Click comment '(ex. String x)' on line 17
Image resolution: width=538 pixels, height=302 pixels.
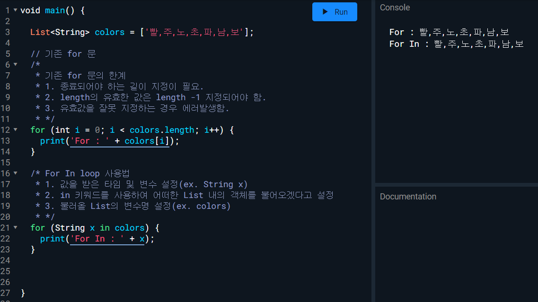pyautogui.click(x=213, y=184)
